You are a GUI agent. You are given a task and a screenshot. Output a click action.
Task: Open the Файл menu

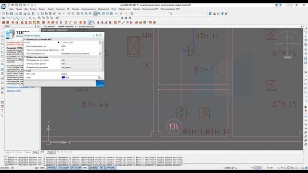[x=12, y=9]
